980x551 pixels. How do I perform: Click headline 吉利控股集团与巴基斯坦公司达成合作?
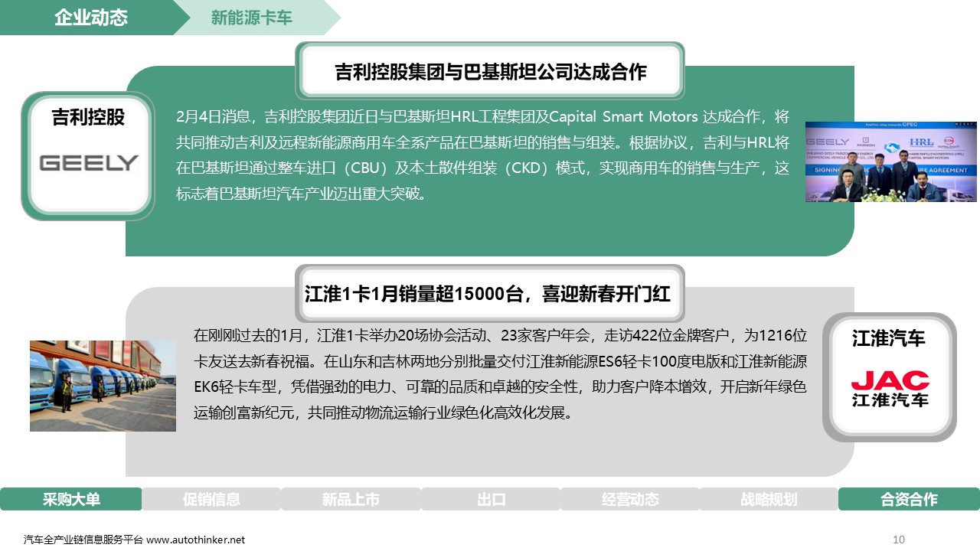[490, 71]
